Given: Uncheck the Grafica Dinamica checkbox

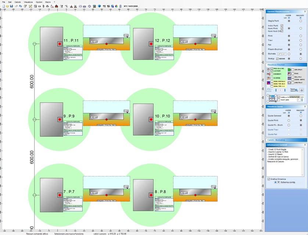Looking at the screenshot, I should (x=268, y=179).
